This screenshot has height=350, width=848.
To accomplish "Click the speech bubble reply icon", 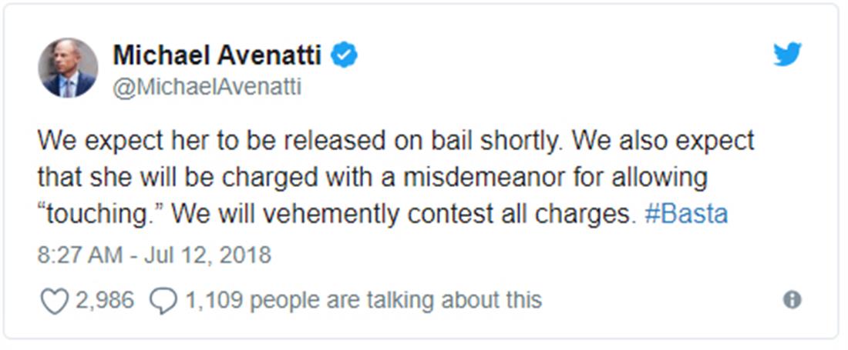I will pyautogui.click(x=163, y=300).
